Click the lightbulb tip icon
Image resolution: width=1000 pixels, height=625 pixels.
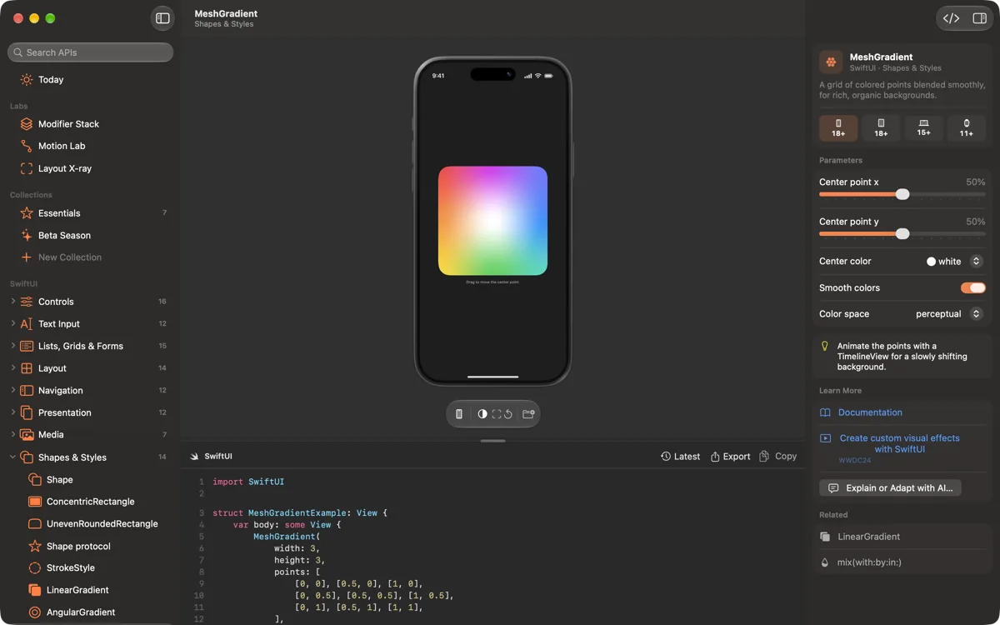click(825, 346)
